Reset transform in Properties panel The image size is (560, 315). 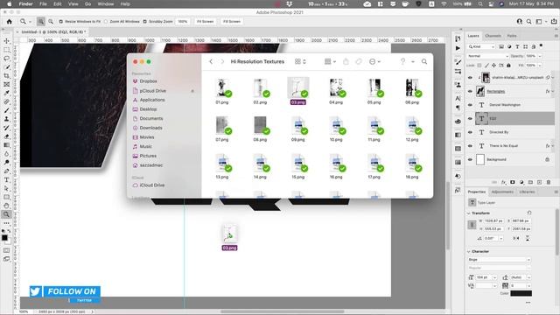(529, 213)
